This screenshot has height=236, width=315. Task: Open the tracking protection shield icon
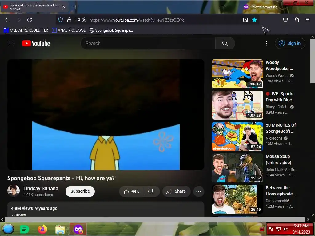coord(61,20)
